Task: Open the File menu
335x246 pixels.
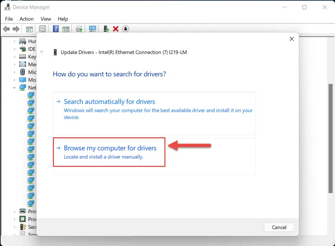Action: [x=9, y=19]
